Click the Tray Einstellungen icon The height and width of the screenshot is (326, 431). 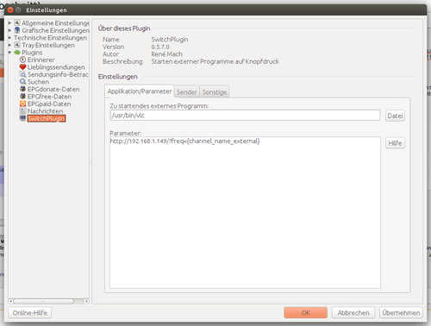(17, 45)
